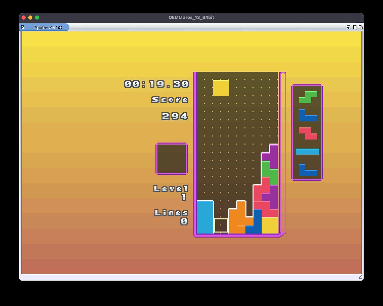Image resolution: width=383 pixels, height=306 pixels.
Task: Click the empty hold piece box
Action: tap(172, 159)
